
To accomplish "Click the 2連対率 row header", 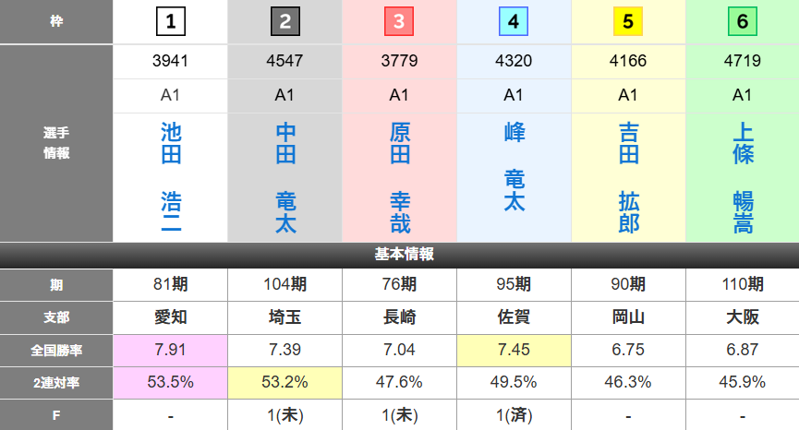I will (x=56, y=382).
